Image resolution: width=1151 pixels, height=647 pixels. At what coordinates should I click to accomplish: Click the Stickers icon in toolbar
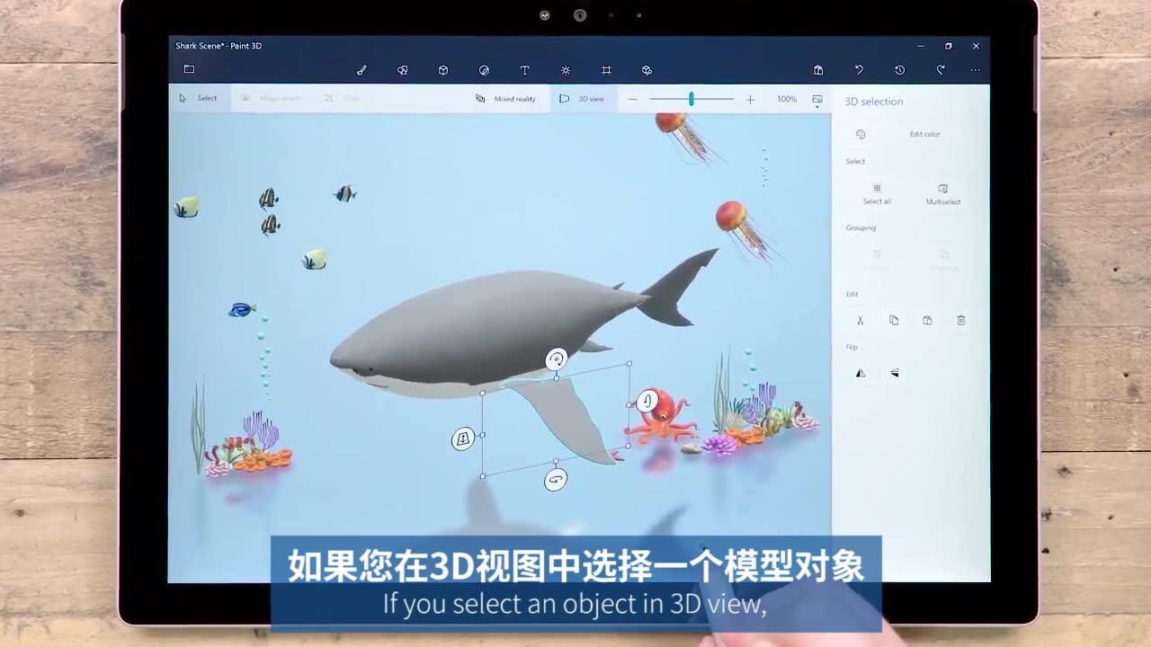tap(484, 69)
